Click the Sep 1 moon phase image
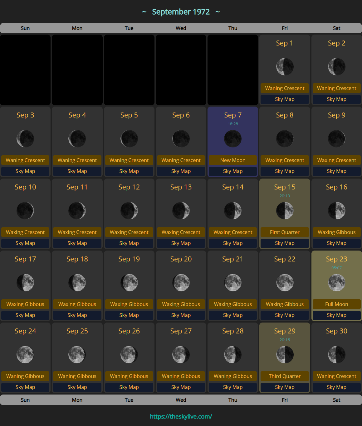Image resolution: width=362 pixels, height=426 pixels. [x=285, y=67]
